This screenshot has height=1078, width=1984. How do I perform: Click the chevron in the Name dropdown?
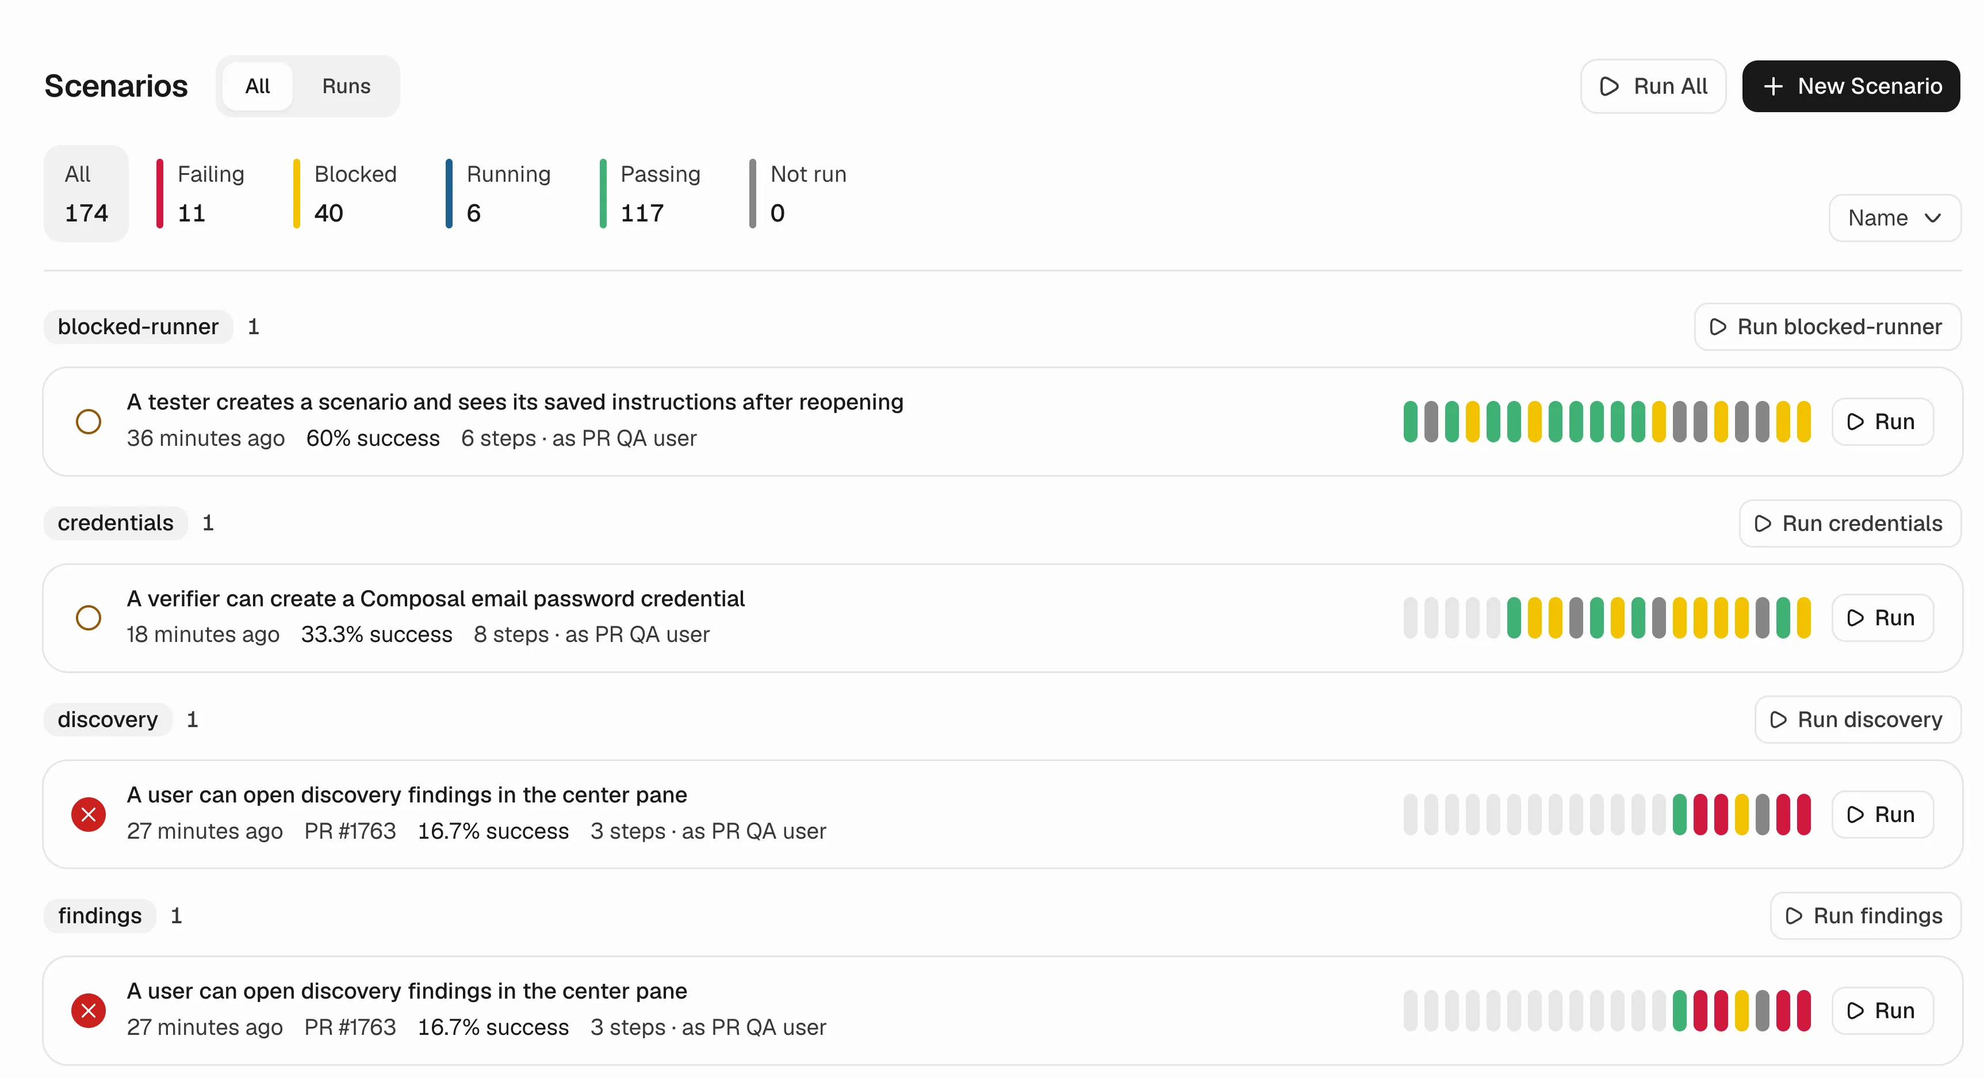click(x=1932, y=218)
